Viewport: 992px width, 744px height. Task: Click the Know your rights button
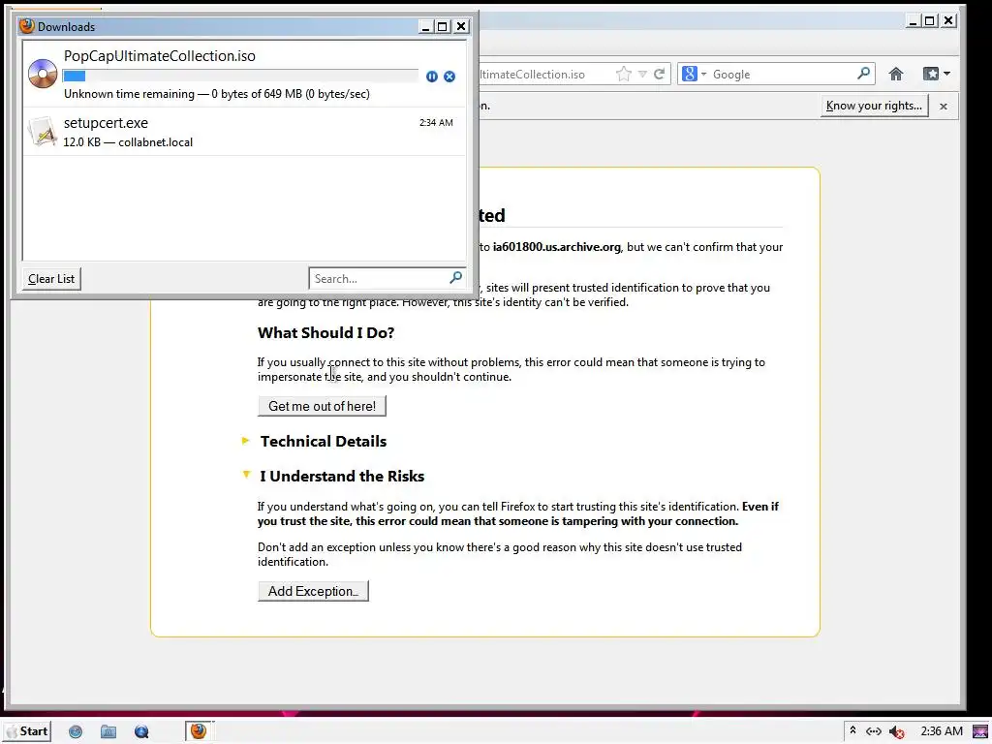pos(875,106)
